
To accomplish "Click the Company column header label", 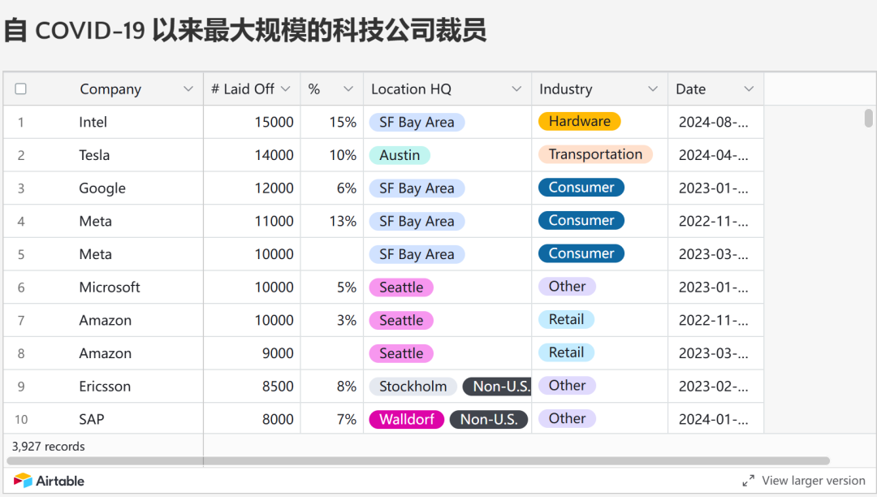I will click(110, 89).
